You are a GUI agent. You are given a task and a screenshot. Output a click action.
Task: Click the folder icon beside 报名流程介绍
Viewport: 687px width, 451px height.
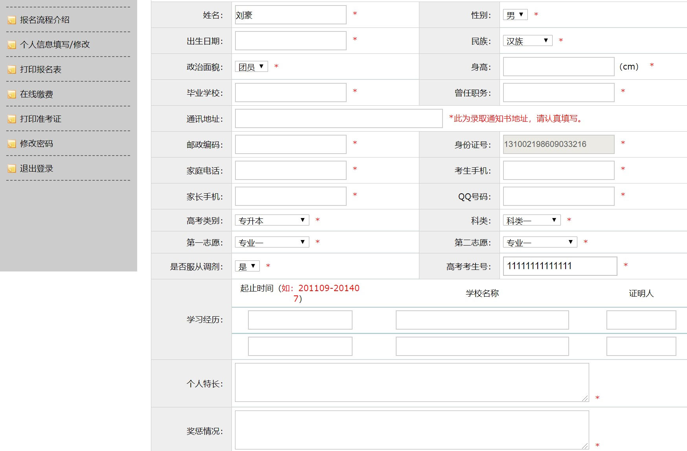click(x=12, y=20)
